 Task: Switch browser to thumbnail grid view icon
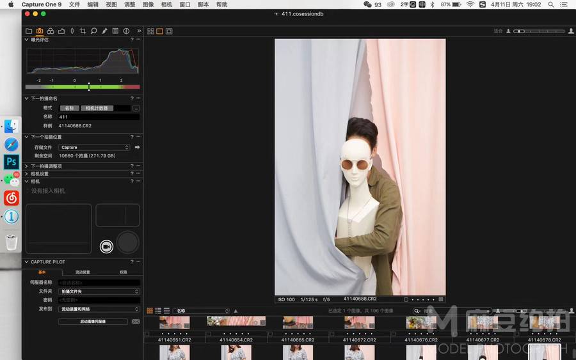tap(150, 311)
